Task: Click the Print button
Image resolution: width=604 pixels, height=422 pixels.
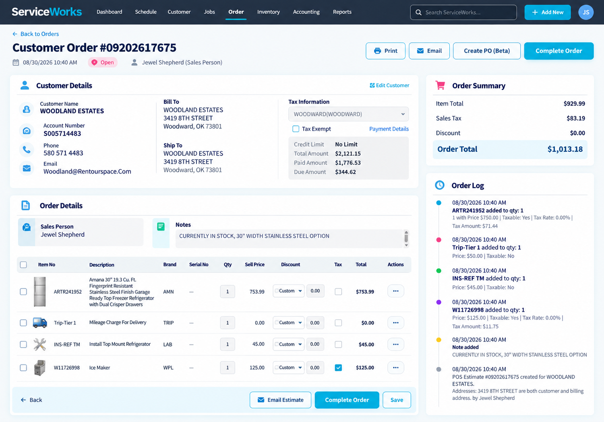Action: [385, 51]
